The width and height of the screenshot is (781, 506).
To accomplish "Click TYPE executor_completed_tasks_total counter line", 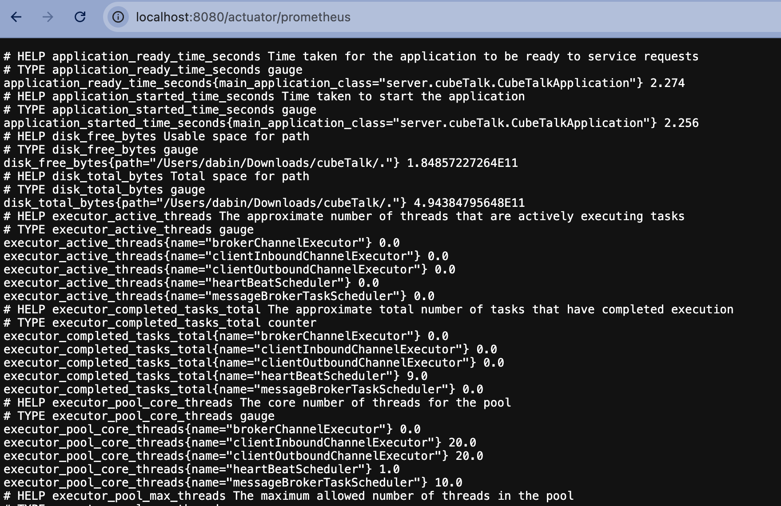I will pyautogui.click(x=160, y=323).
